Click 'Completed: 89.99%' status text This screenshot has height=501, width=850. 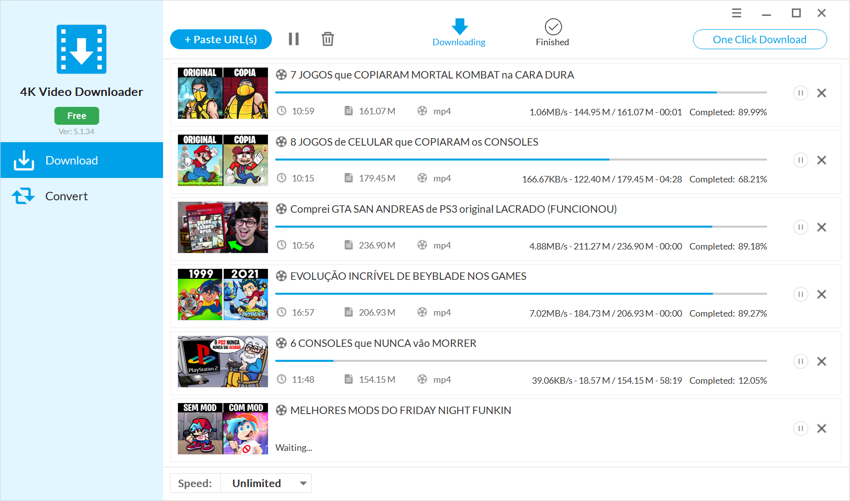point(728,112)
